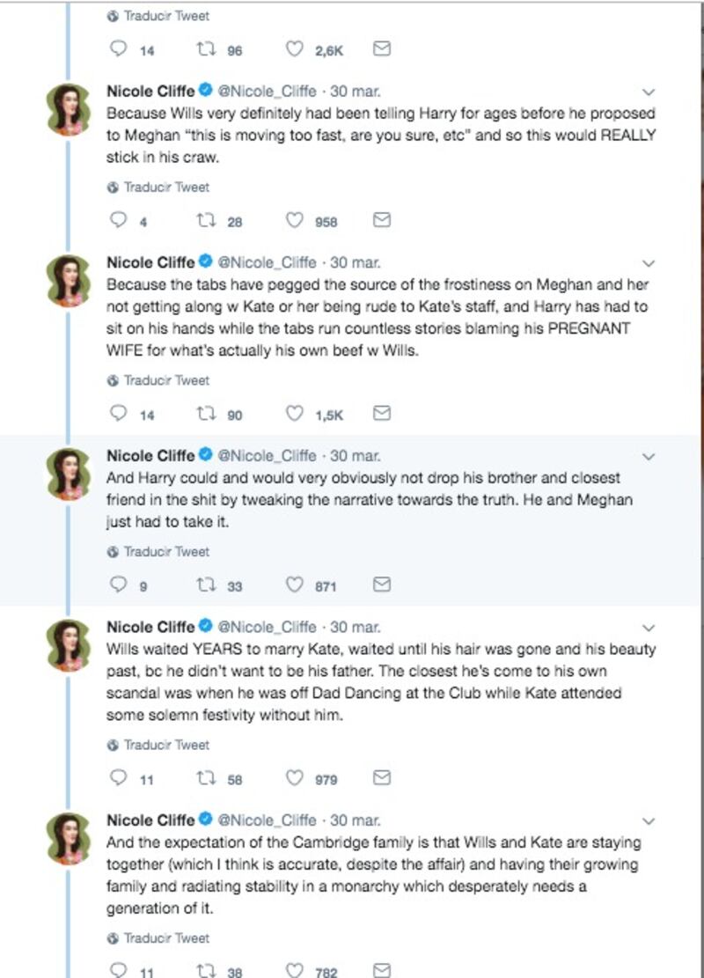Image resolution: width=704 pixels, height=978 pixels.
Task: Retweet the tweet with 96 retweets
Action: pos(206,48)
